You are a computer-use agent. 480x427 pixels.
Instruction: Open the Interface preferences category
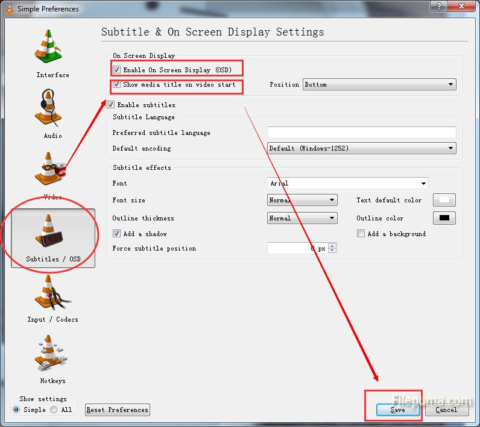pyautogui.click(x=52, y=54)
